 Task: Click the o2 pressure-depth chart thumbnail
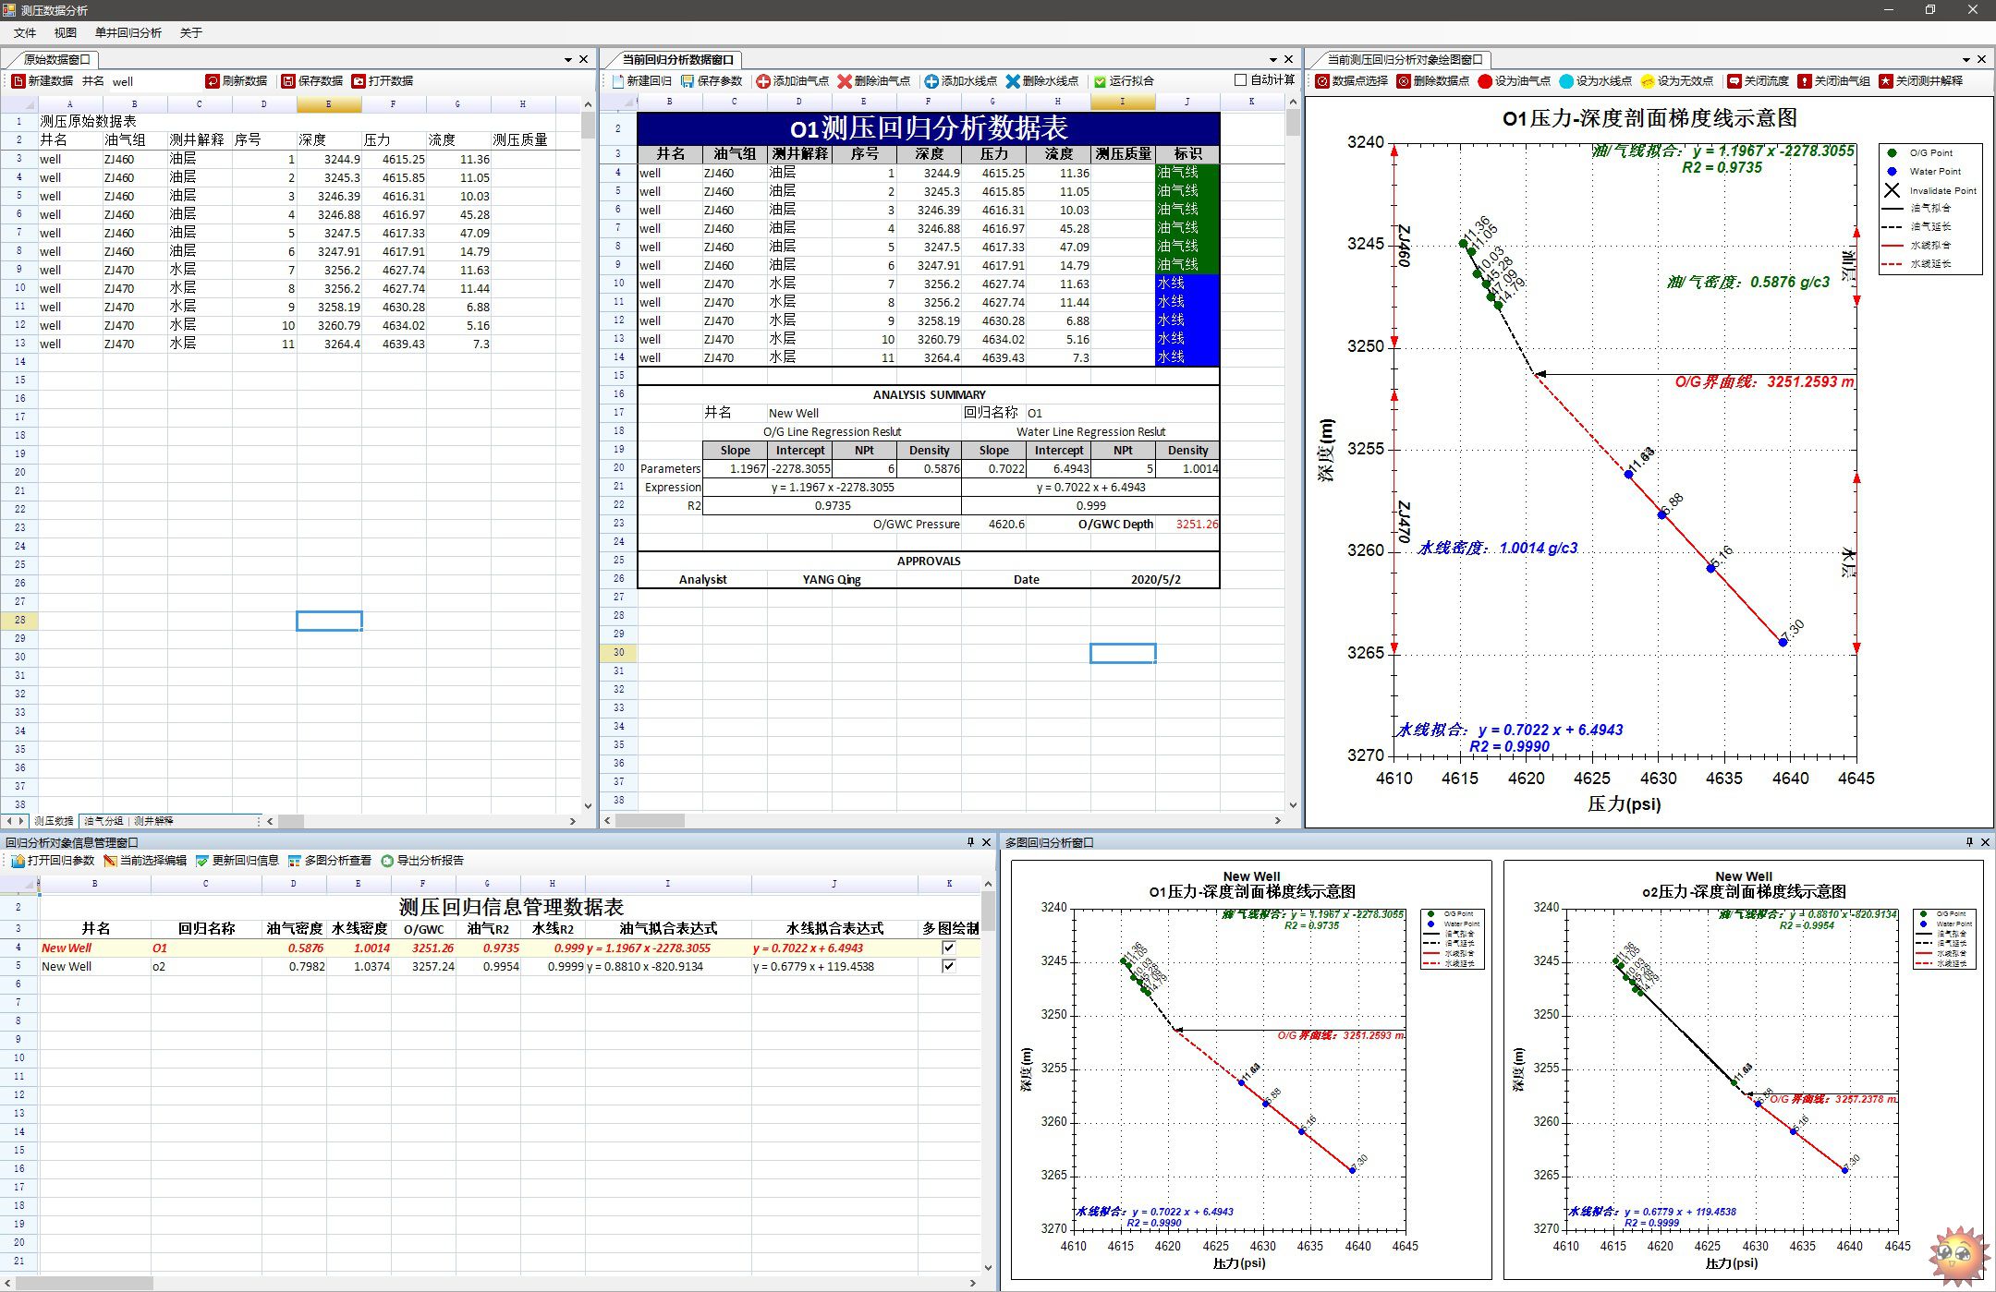click(x=1743, y=1069)
